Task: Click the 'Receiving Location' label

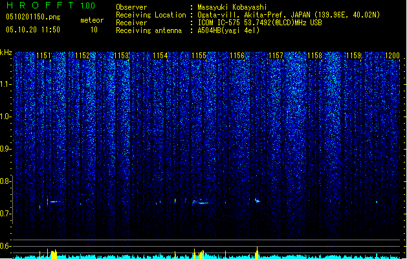Action: (x=151, y=15)
